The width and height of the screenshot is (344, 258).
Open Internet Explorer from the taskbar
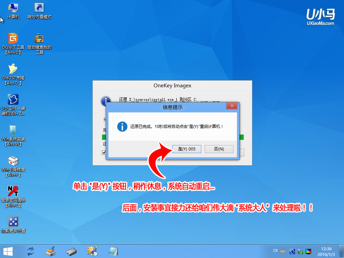pyautogui.click(x=29, y=252)
